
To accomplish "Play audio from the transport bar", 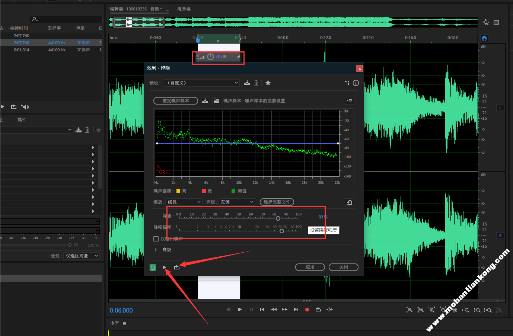I will 240,309.
